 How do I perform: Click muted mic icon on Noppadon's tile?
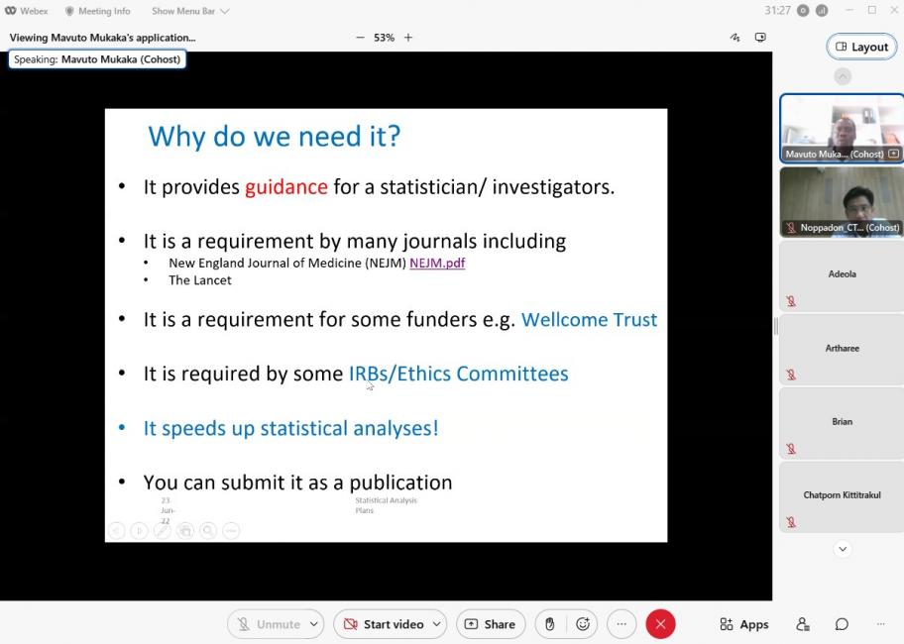coord(792,228)
